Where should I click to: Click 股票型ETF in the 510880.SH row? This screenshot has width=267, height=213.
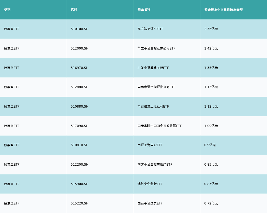(12, 106)
